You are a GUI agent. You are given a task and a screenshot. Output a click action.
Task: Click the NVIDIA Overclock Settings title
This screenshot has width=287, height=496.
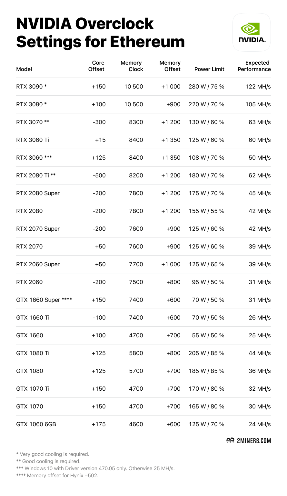tap(100, 33)
